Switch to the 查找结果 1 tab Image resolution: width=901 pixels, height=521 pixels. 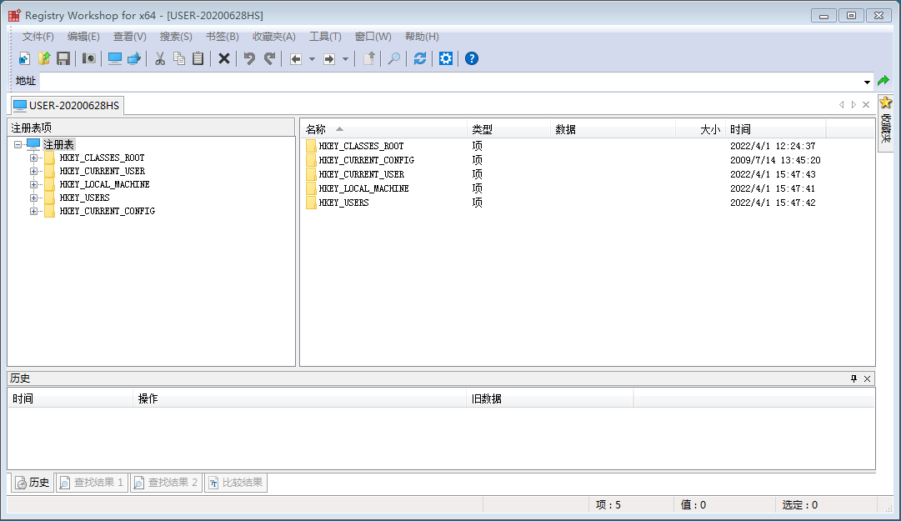coord(92,483)
